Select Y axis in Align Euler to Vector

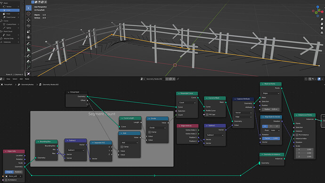(x=271, y=126)
